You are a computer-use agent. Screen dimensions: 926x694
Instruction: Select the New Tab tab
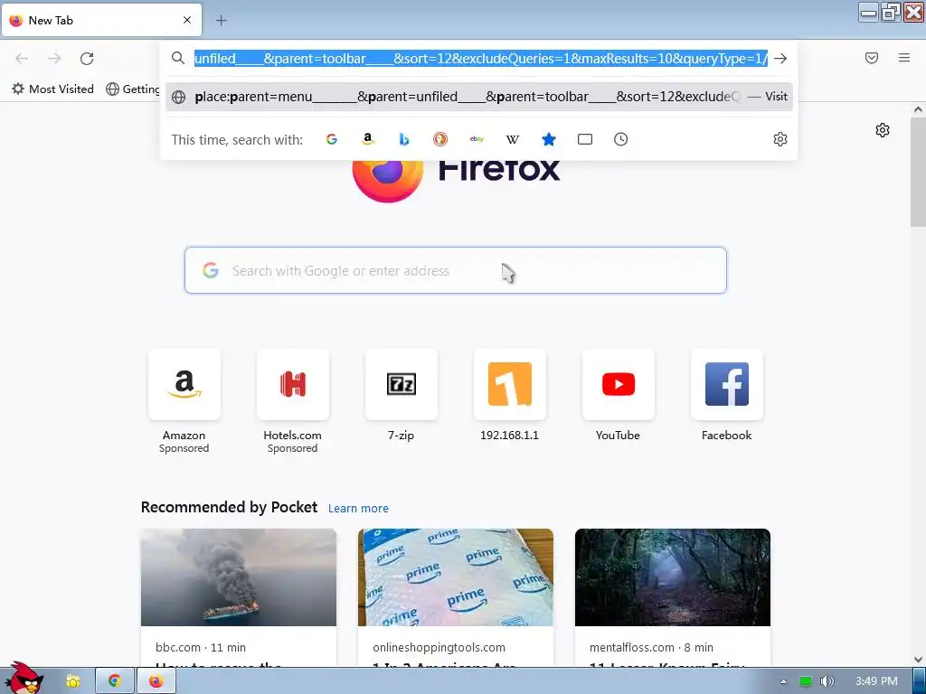pos(101,20)
